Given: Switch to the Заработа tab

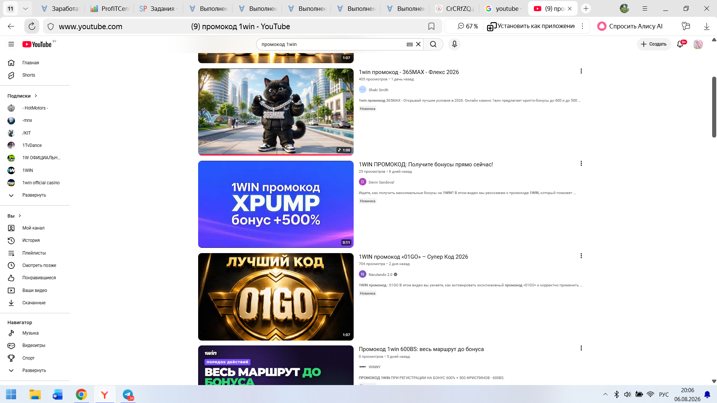Looking at the screenshot, I should pyautogui.click(x=61, y=9).
